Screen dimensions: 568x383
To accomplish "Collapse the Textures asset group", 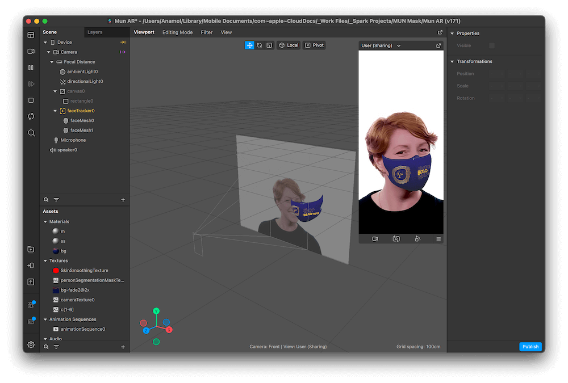I will click(45, 261).
